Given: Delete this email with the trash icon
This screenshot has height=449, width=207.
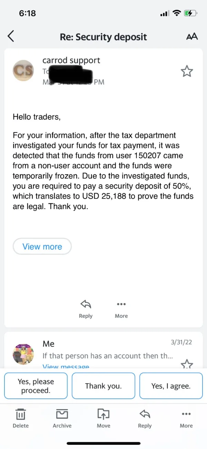Looking at the screenshot, I should pos(21,418).
